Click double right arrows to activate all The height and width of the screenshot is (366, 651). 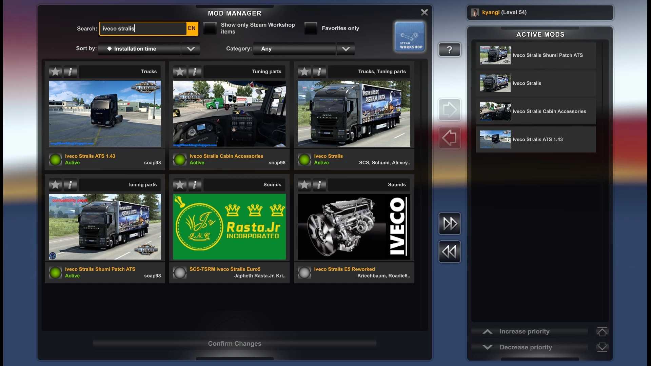(x=449, y=224)
